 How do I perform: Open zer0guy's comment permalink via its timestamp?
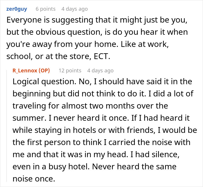click(74, 9)
